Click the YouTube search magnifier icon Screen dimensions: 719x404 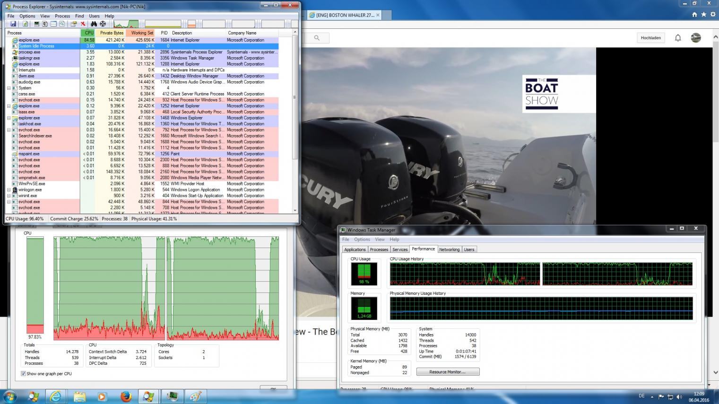(x=317, y=38)
